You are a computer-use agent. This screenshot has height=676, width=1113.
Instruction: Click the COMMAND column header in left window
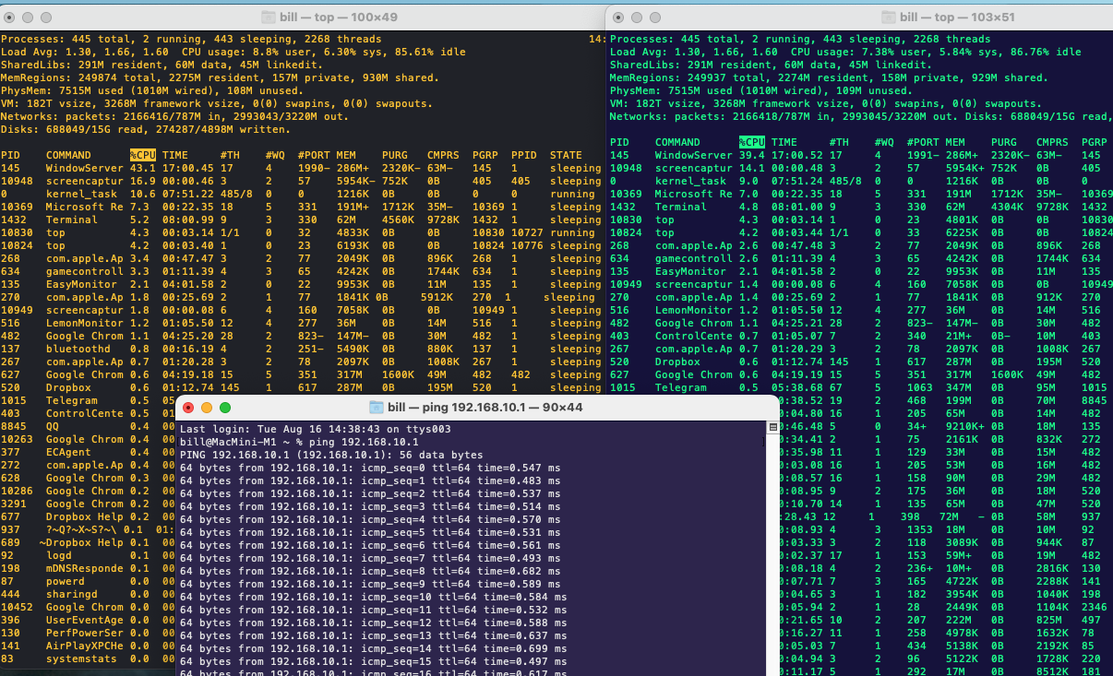(68, 155)
